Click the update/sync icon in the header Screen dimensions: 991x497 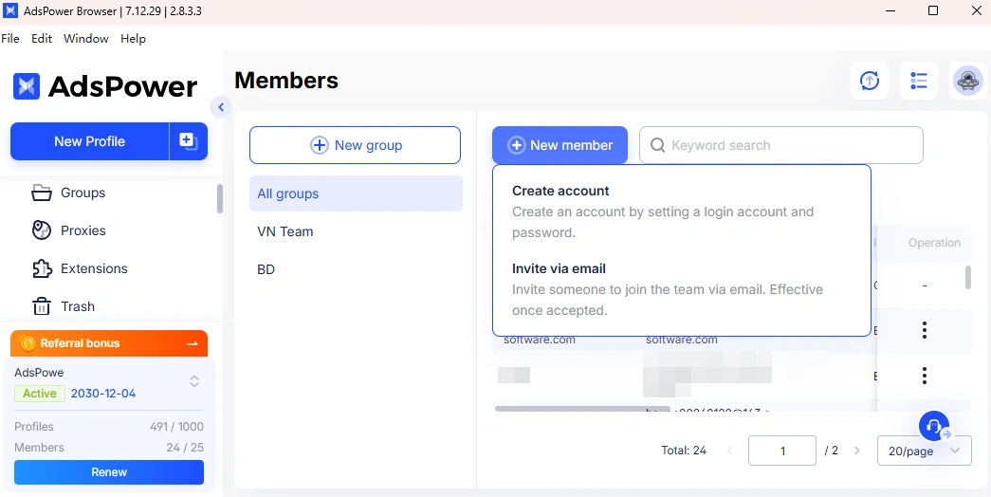pos(870,81)
